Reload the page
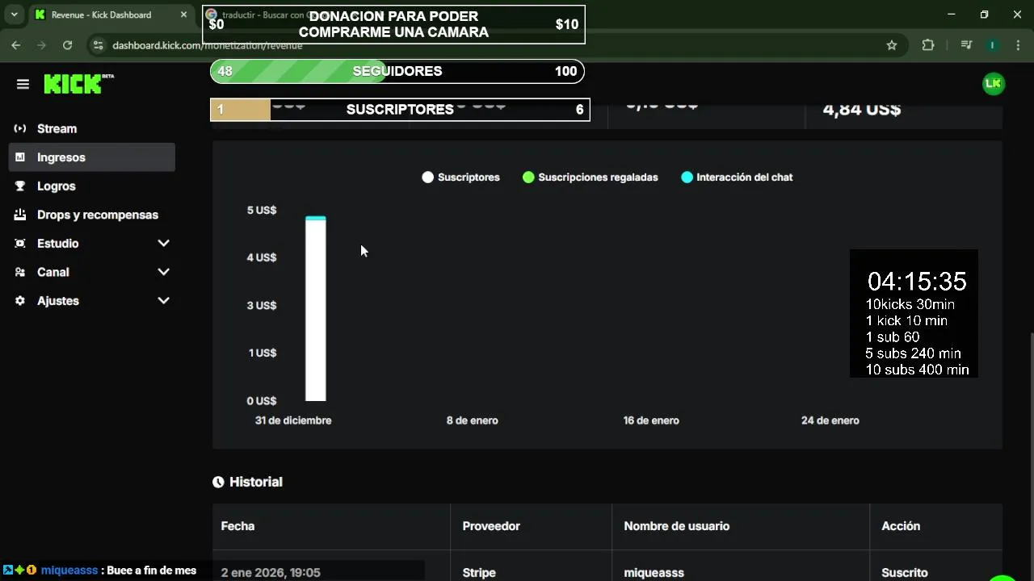 tap(67, 45)
